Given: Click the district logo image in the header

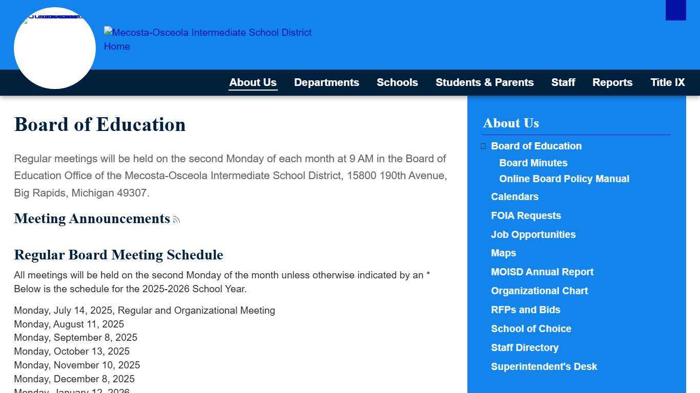Looking at the screenshot, I should click(55, 18).
